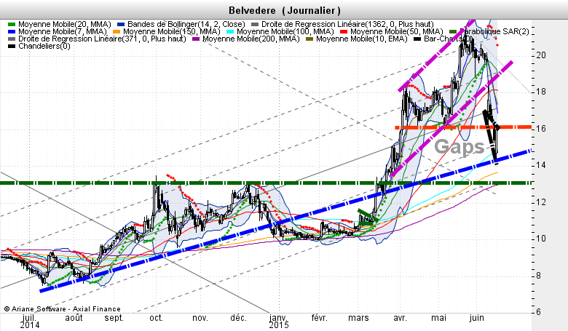Image resolution: width=568 pixels, height=331 pixels.
Task: Click the price label '16' on the right axis
Action: click(542, 129)
